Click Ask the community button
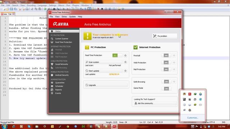 pos(155,103)
